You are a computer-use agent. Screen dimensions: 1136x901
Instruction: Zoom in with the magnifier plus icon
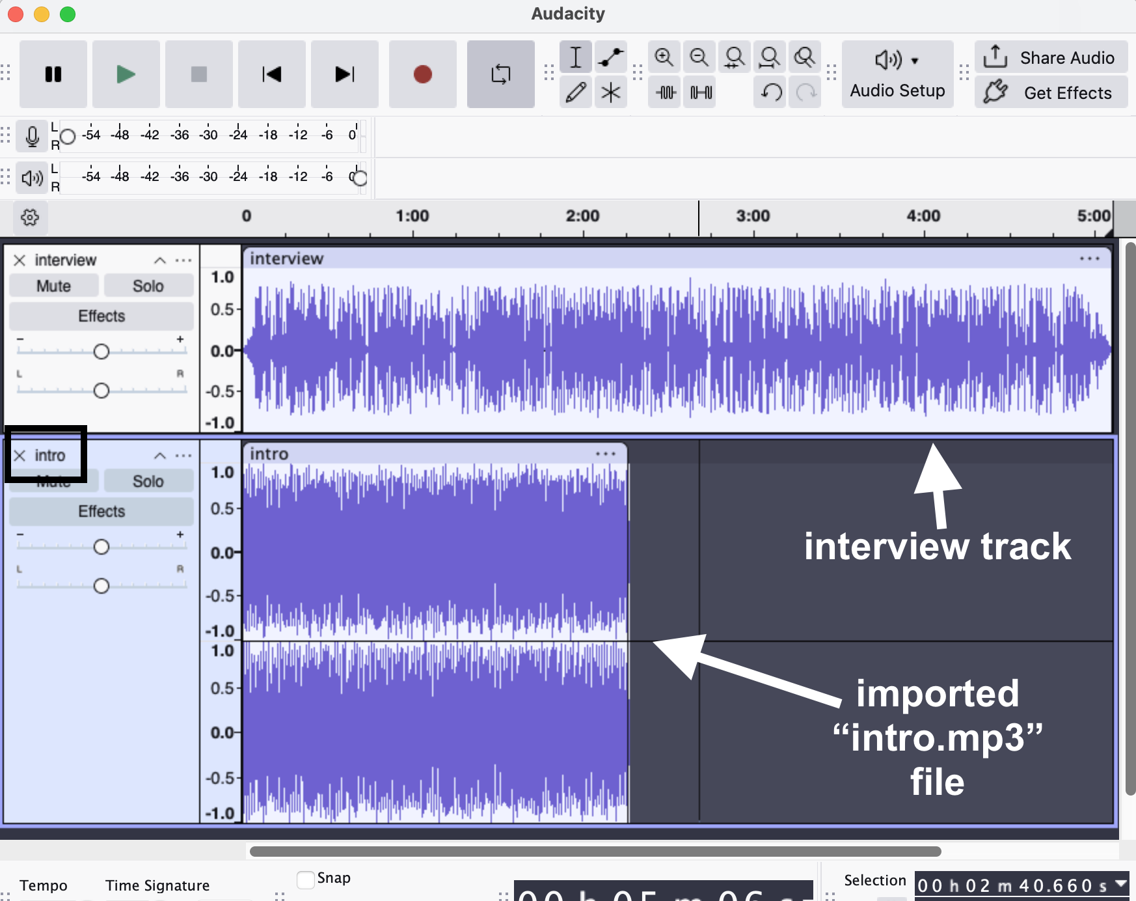coord(664,57)
